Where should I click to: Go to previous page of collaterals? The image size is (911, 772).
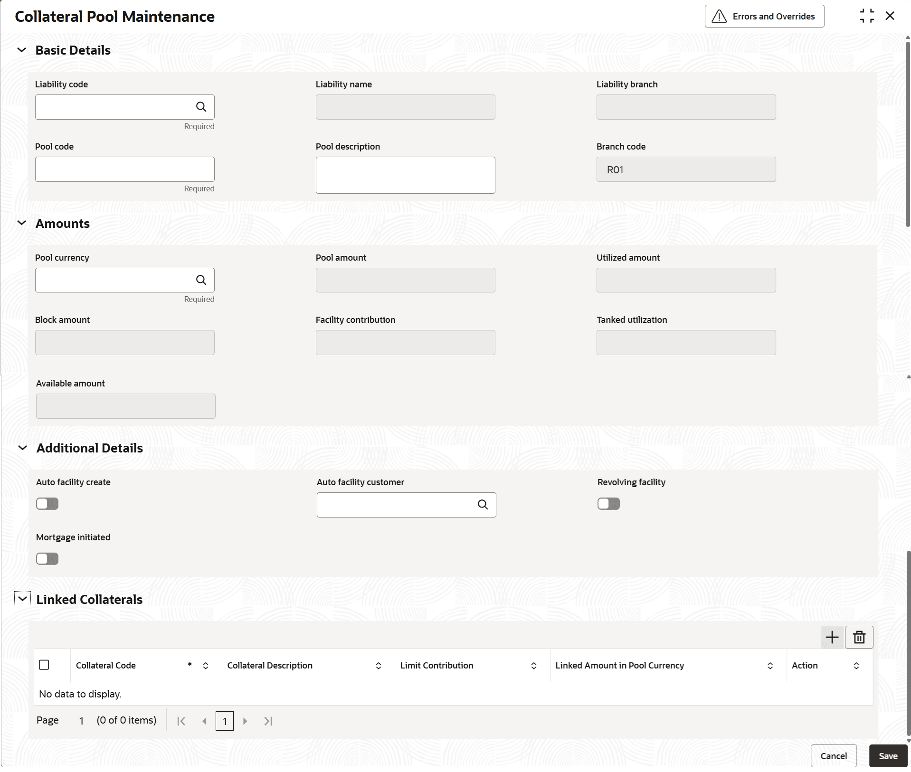(x=204, y=721)
